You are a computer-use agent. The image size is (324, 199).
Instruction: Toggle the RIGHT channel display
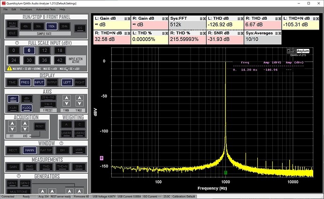(x=80, y=82)
